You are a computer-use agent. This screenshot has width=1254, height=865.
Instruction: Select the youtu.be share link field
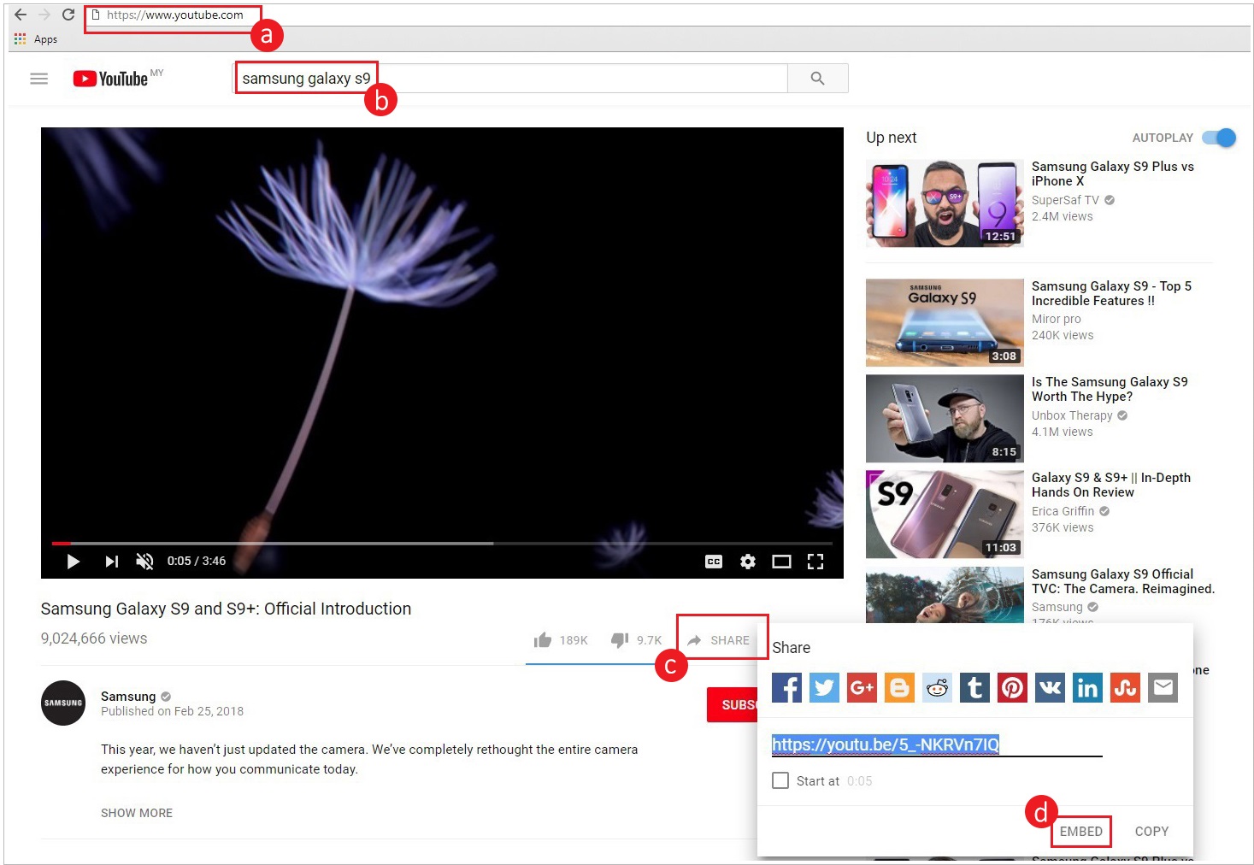pyautogui.click(x=937, y=744)
